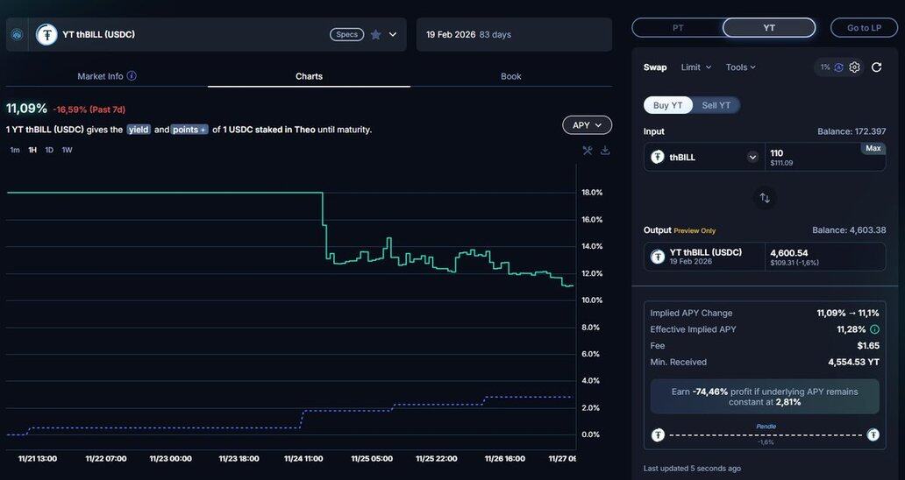Open swap settings gear icon

(854, 67)
